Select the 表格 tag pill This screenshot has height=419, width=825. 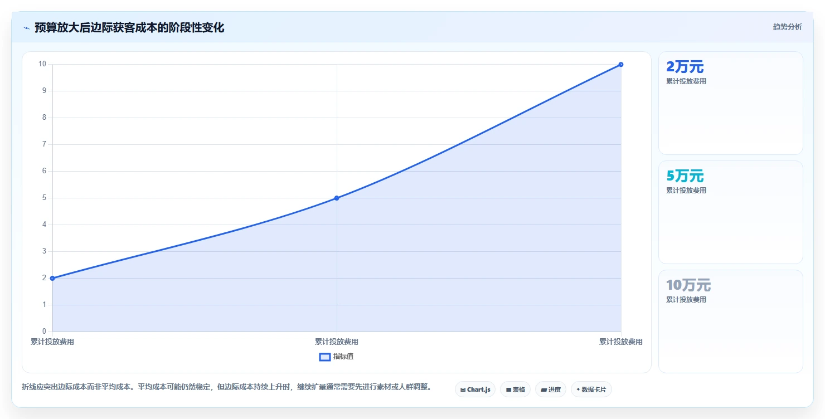pos(515,389)
